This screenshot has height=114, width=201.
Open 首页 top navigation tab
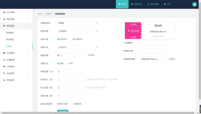(x=122, y=4)
